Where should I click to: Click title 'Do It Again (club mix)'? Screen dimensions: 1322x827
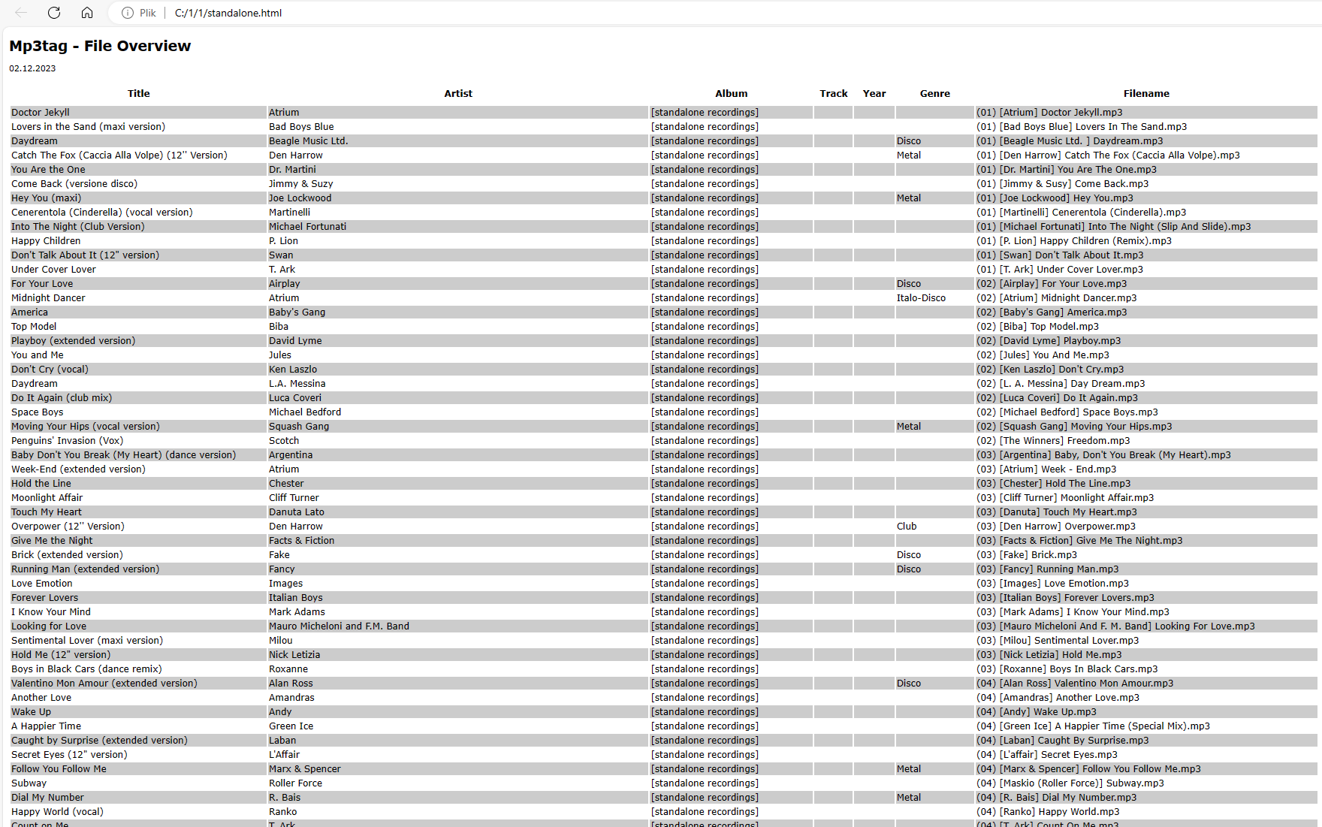[x=62, y=398]
